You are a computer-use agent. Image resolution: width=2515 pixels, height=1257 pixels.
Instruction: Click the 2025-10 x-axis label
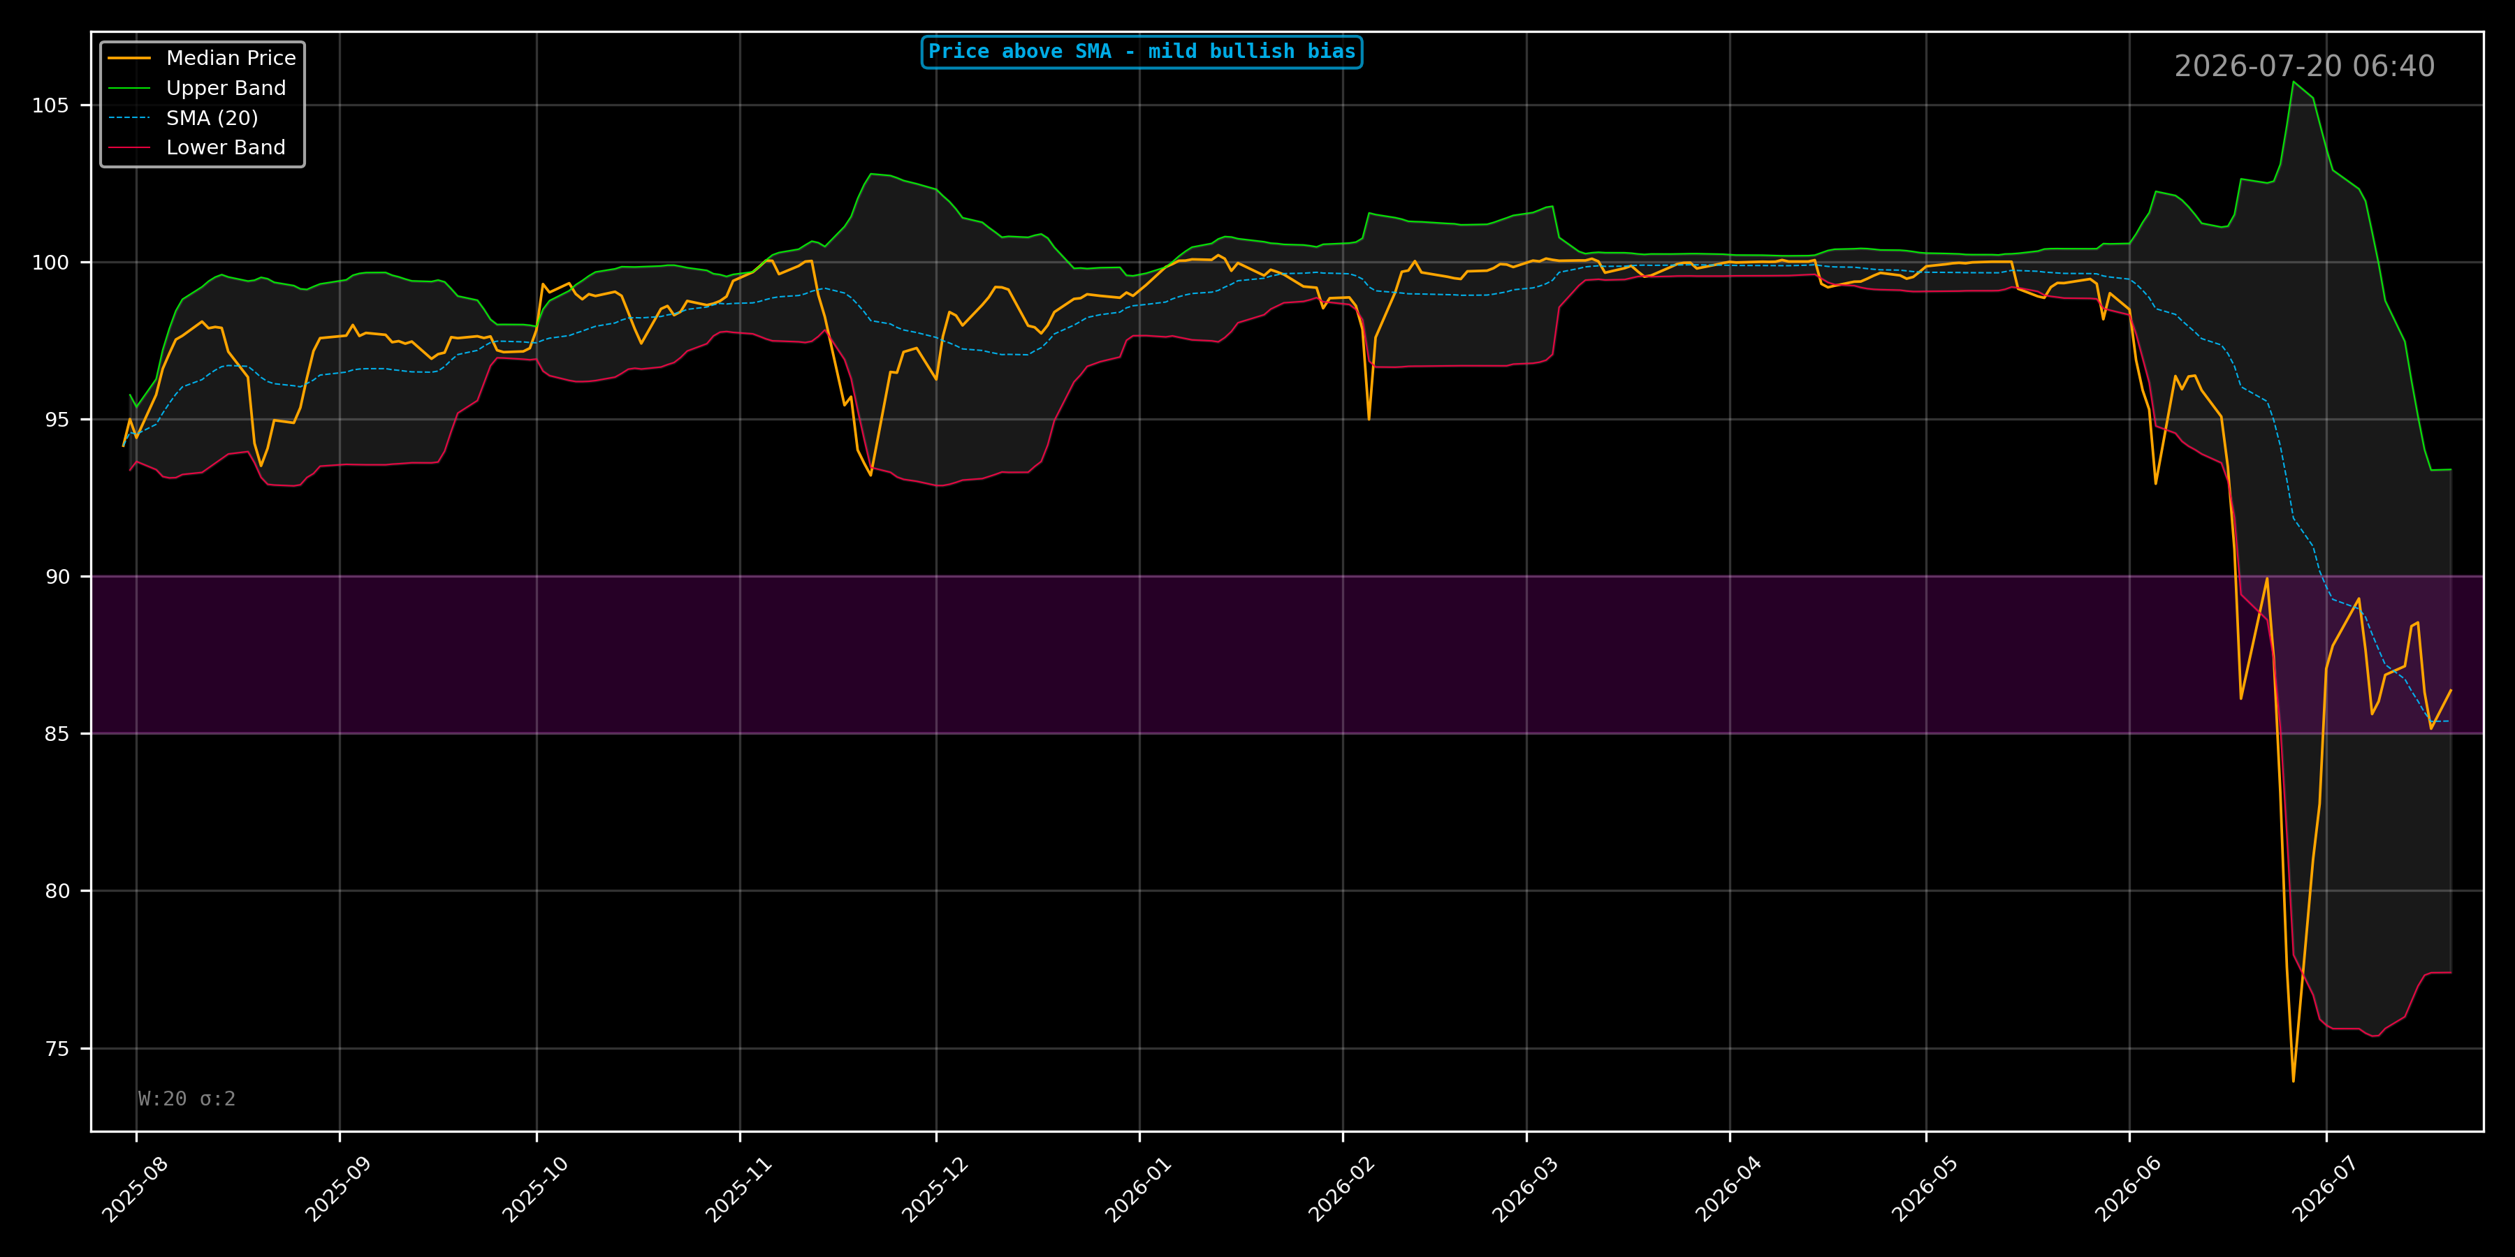click(535, 1190)
